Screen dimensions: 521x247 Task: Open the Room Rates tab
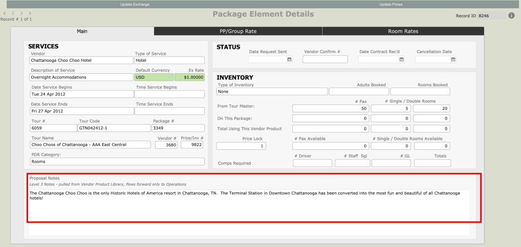pyautogui.click(x=403, y=31)
